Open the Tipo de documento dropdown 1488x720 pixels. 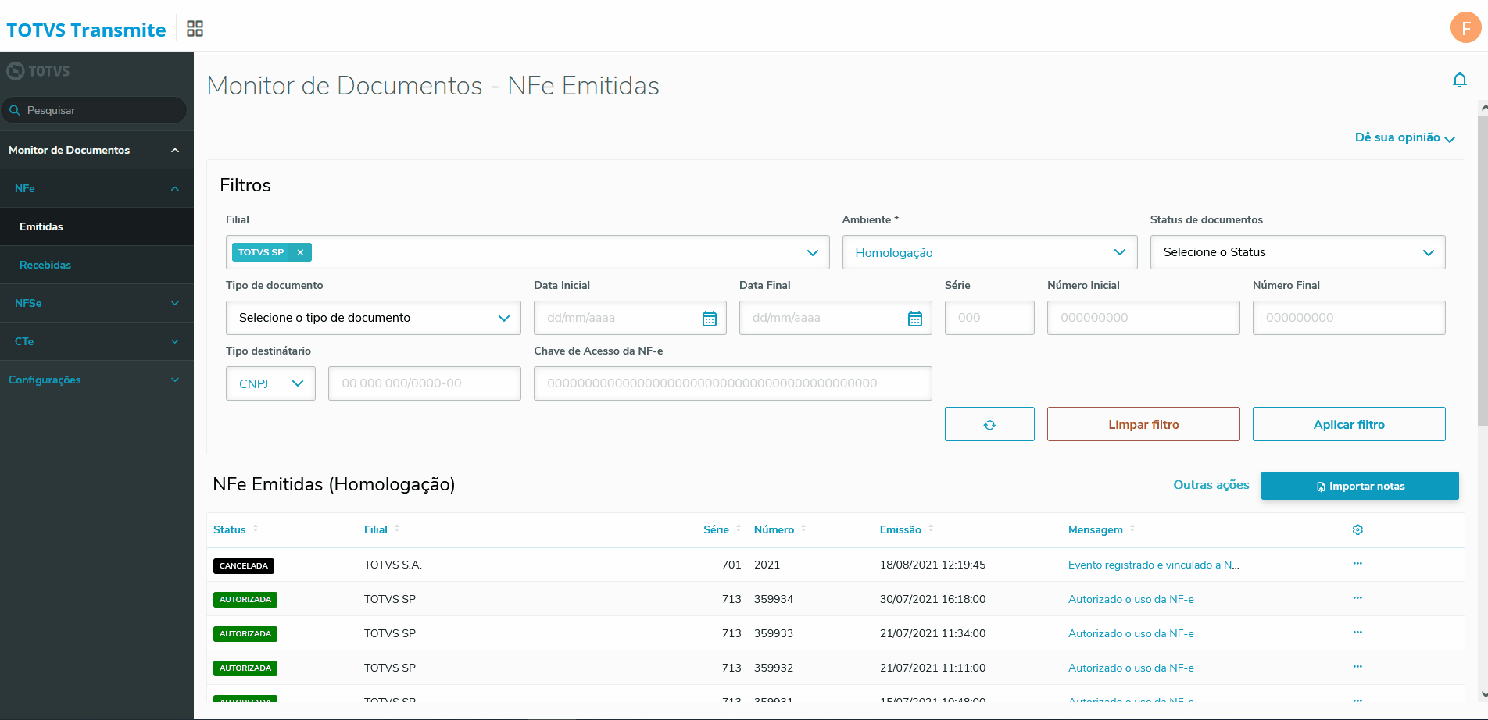[x=374, y=318]
